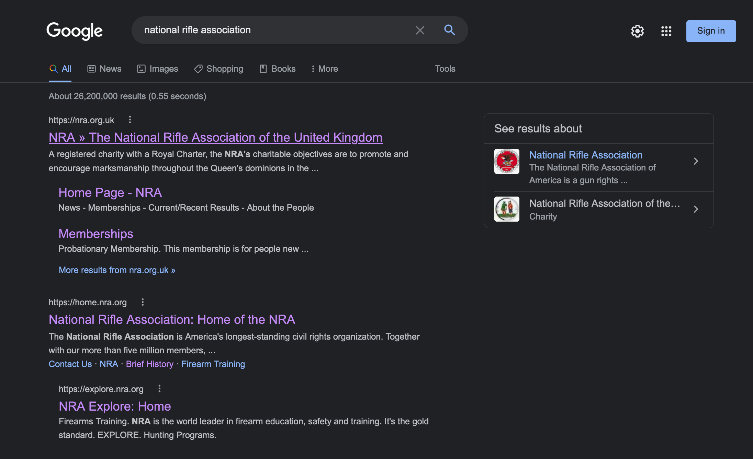Open options menu for explore.nra.org result
The width and height of the screenshot is (753, 459).
(x=159, y=389)
